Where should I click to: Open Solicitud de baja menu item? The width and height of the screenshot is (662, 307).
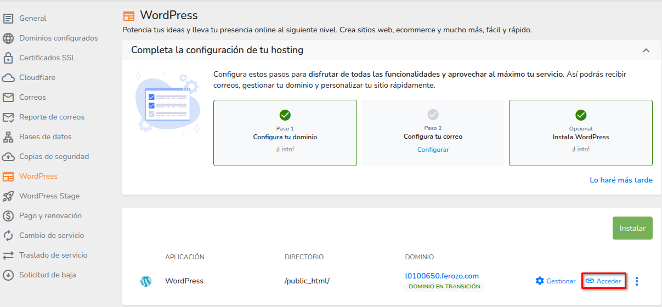point(47,275)
